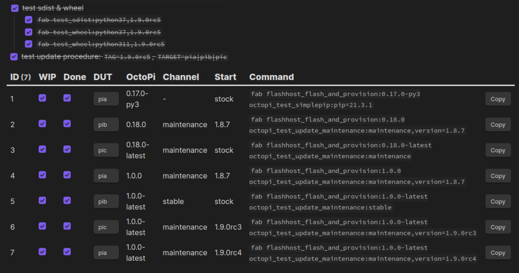This screenshot has height=273, width=519.
Task: Uncheck Done for task ID 1
Action: 67,98
